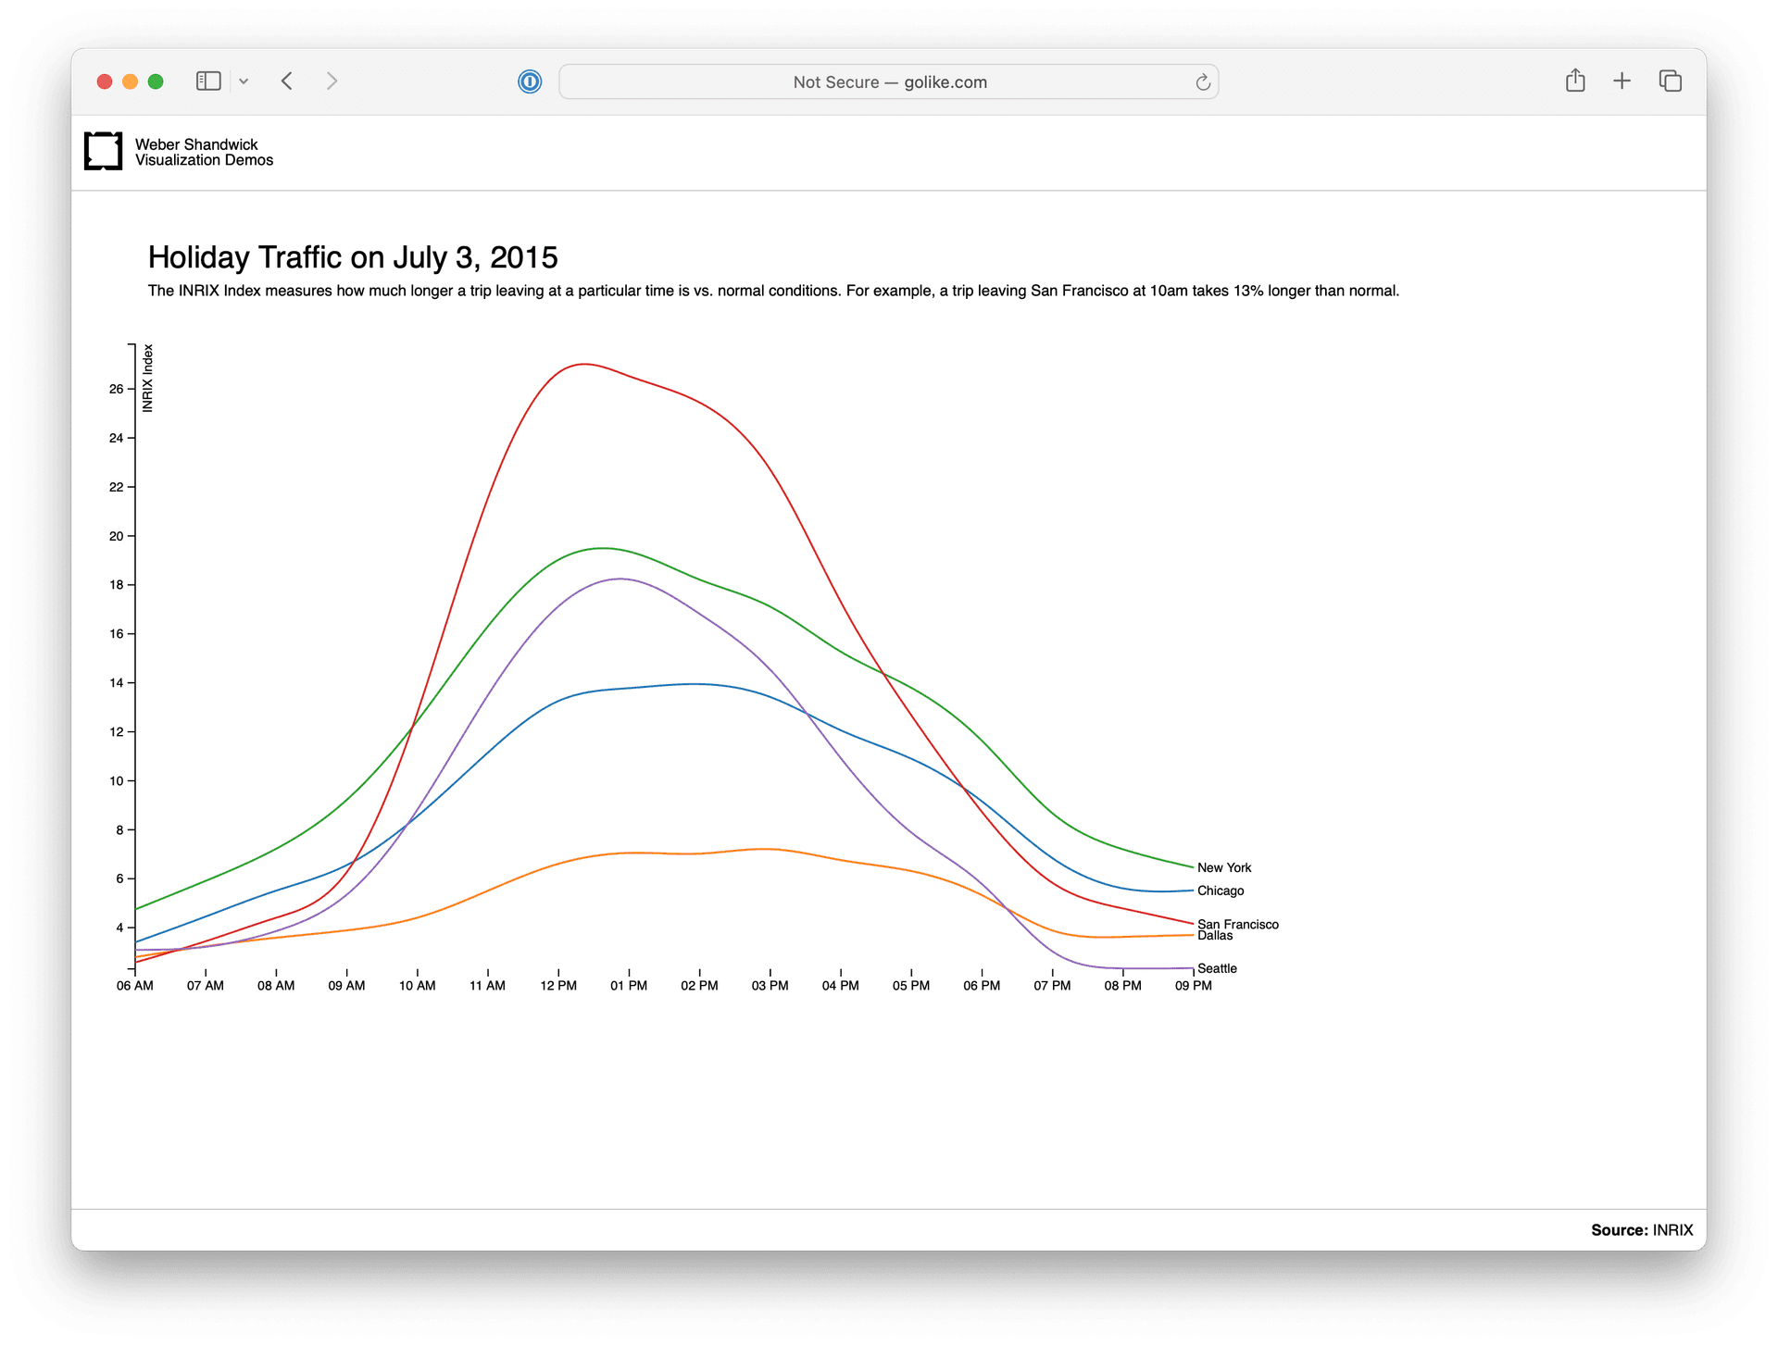Toggle visibility of the Seattle series
1778x1345 pixels.
click(1218, 968)
